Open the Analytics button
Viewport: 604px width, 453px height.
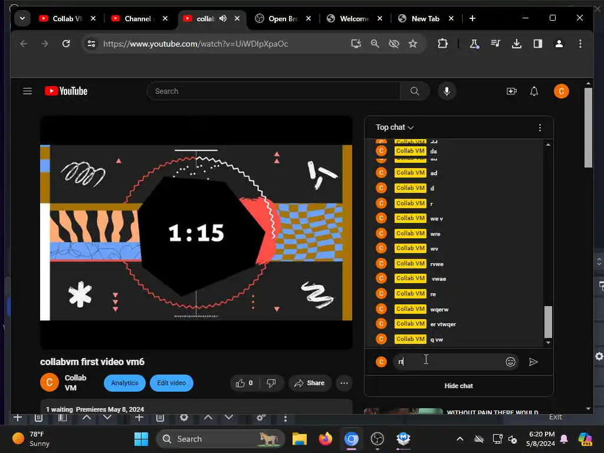point(124,383)
